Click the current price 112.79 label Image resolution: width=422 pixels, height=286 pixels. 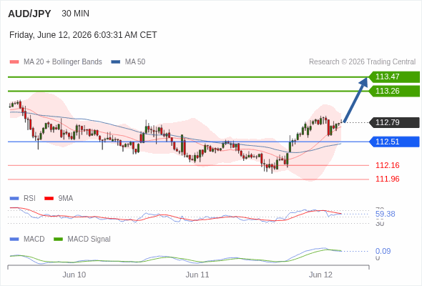click(x=394, y=123)
